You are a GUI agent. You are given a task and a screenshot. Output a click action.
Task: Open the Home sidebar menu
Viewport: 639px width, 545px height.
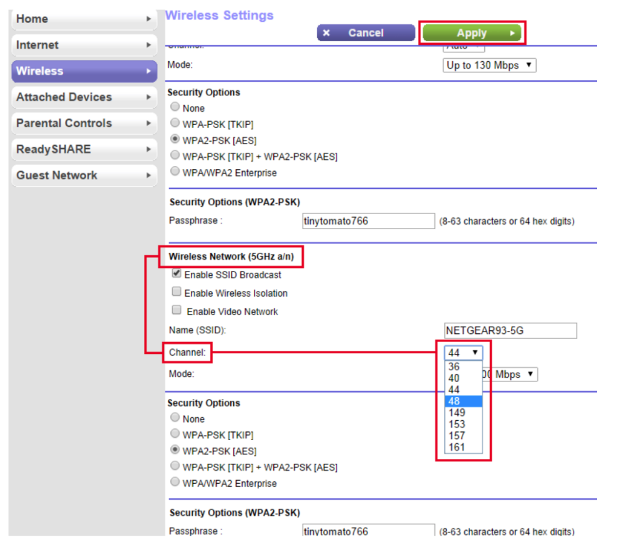(84, 19)
